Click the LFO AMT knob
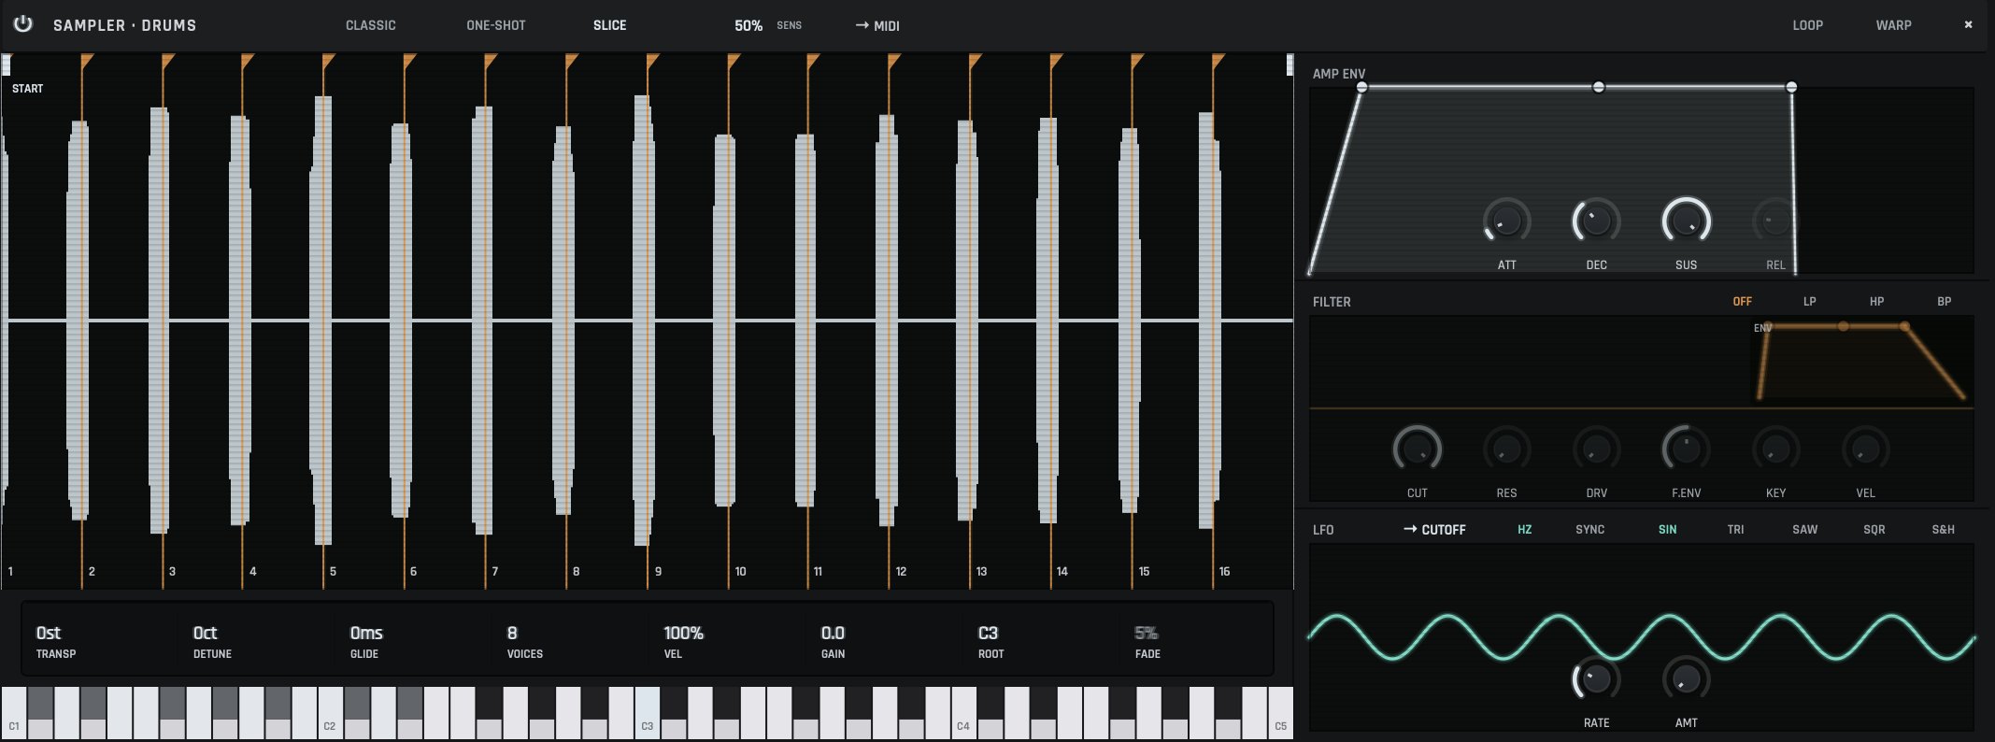1995x742 pixels. (1686, 679)
